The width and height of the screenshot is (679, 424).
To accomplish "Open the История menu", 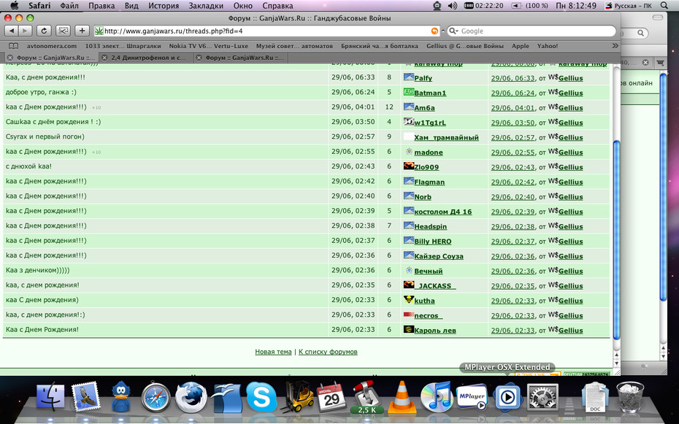I will [164, 6].
